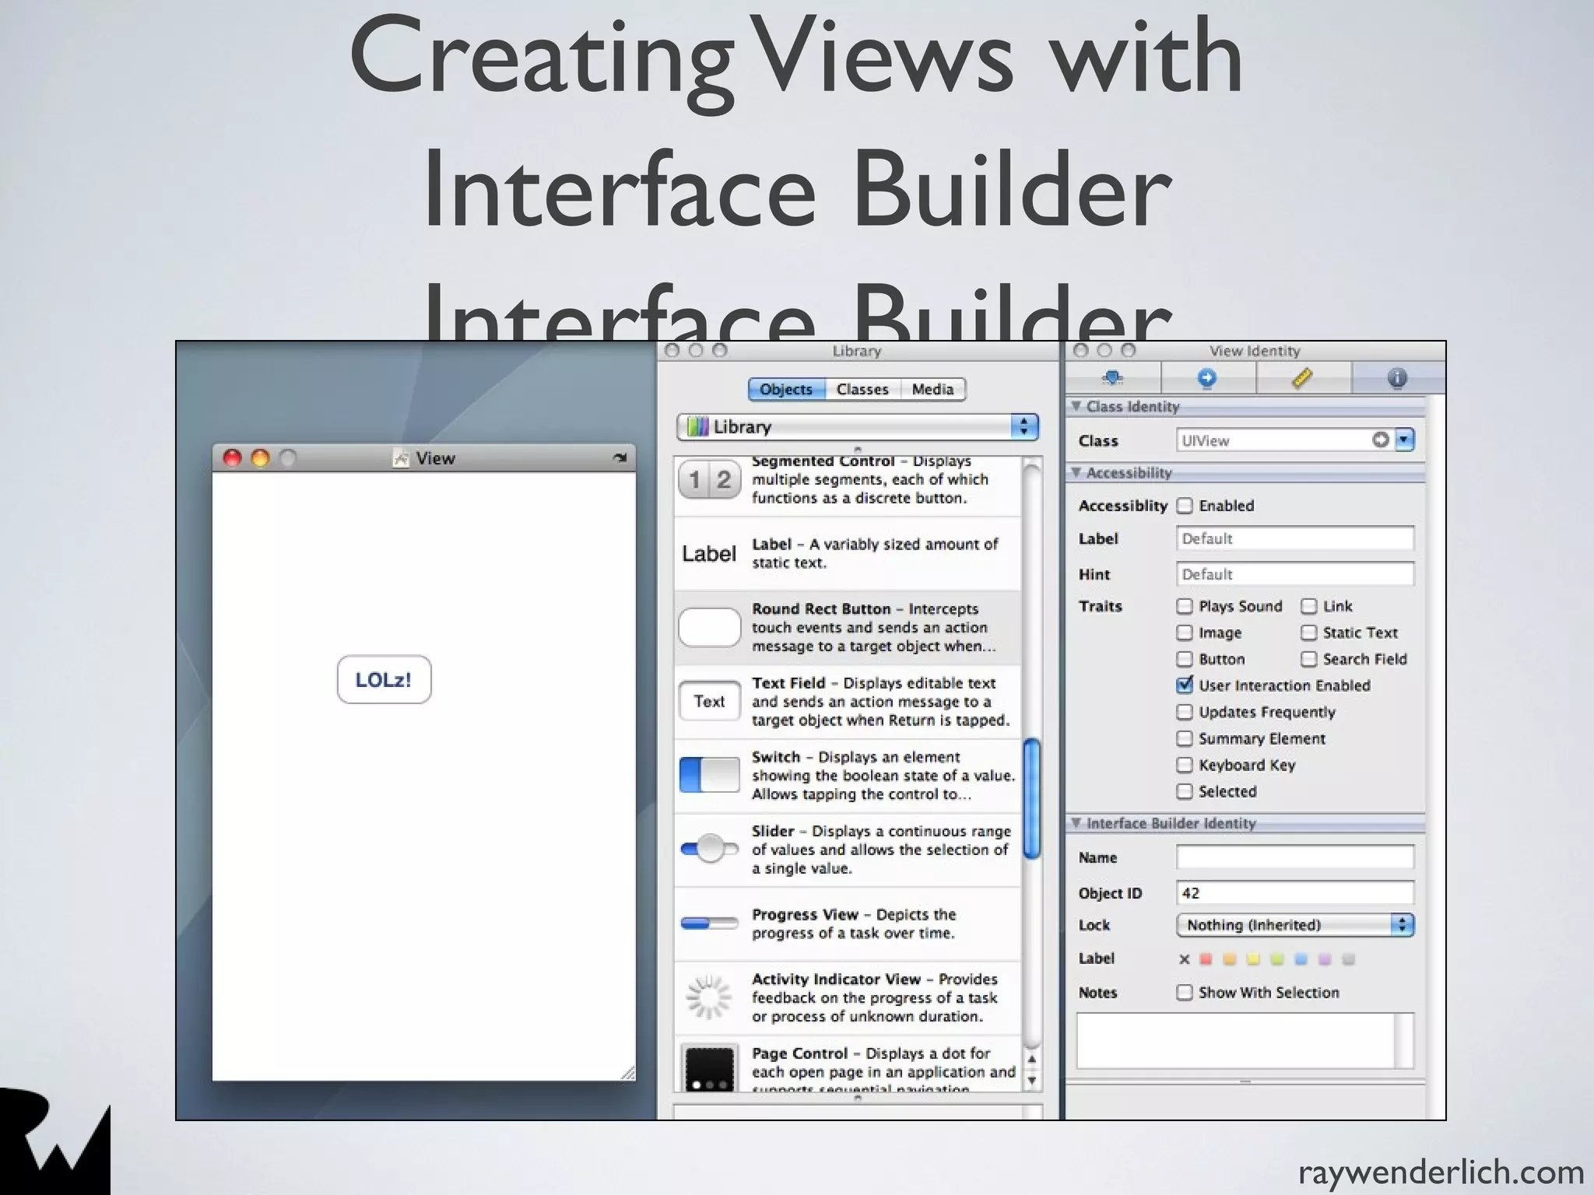This screenshot has width=1594, height=1195.
Task: Choose the red label color swatch
Action: 1206,959
